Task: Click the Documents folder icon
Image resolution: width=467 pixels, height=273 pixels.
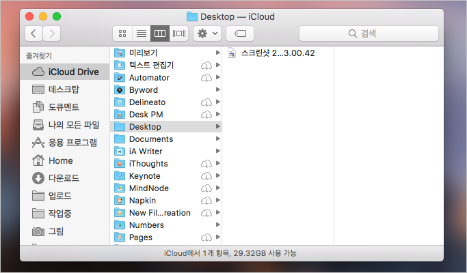Action: [x=120, y=139]
